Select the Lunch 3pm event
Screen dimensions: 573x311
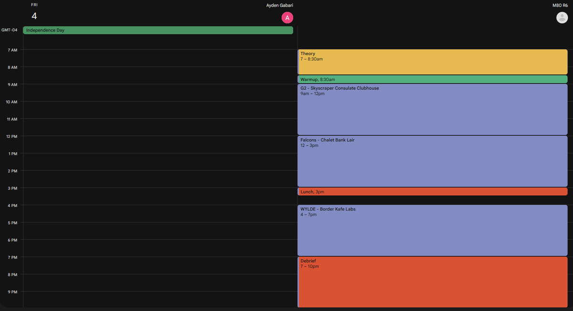433,191
